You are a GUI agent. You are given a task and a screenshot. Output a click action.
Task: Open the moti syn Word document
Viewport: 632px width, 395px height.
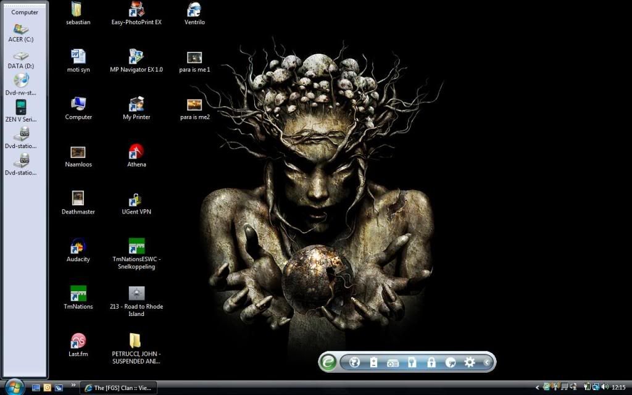pos(78,61)
